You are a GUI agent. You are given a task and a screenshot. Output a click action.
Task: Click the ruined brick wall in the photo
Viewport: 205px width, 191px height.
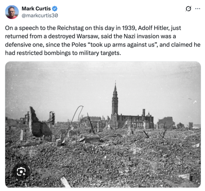tap(39, 122)
